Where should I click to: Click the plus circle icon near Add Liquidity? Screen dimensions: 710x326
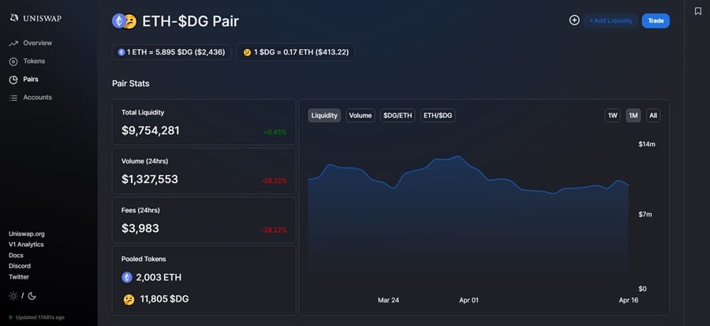pyautogui.click(x=574, y=21)
